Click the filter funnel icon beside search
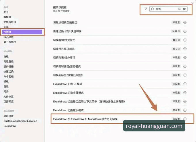The image size is (196, 142). (x=146, y=9)
